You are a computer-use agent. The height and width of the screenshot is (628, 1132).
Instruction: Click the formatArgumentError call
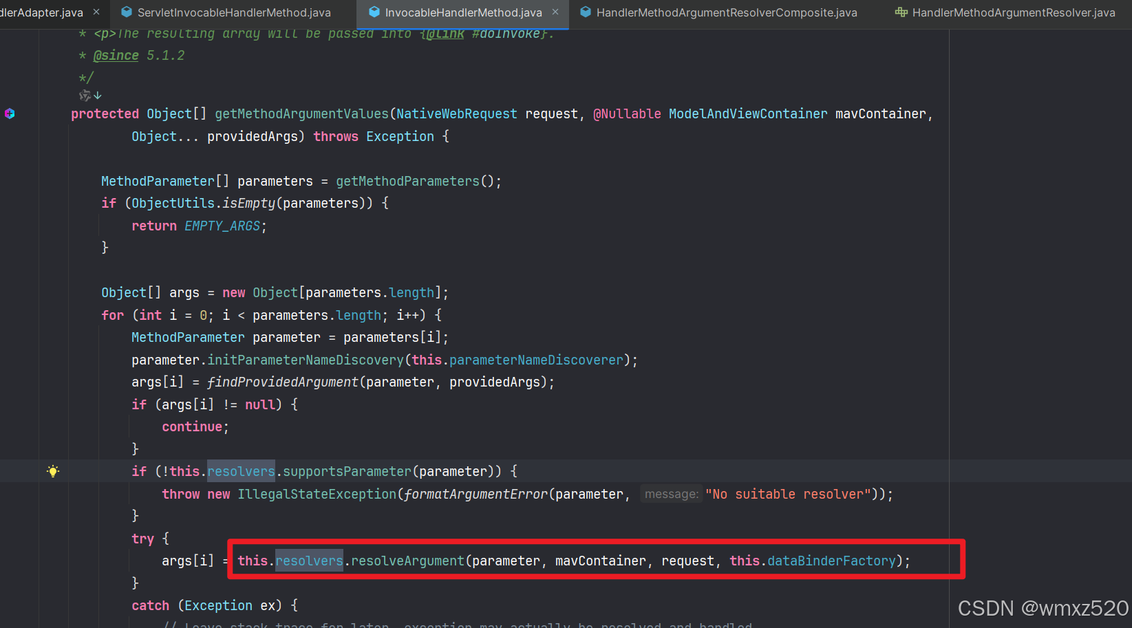pyautogui.click(x=476, y=494)
